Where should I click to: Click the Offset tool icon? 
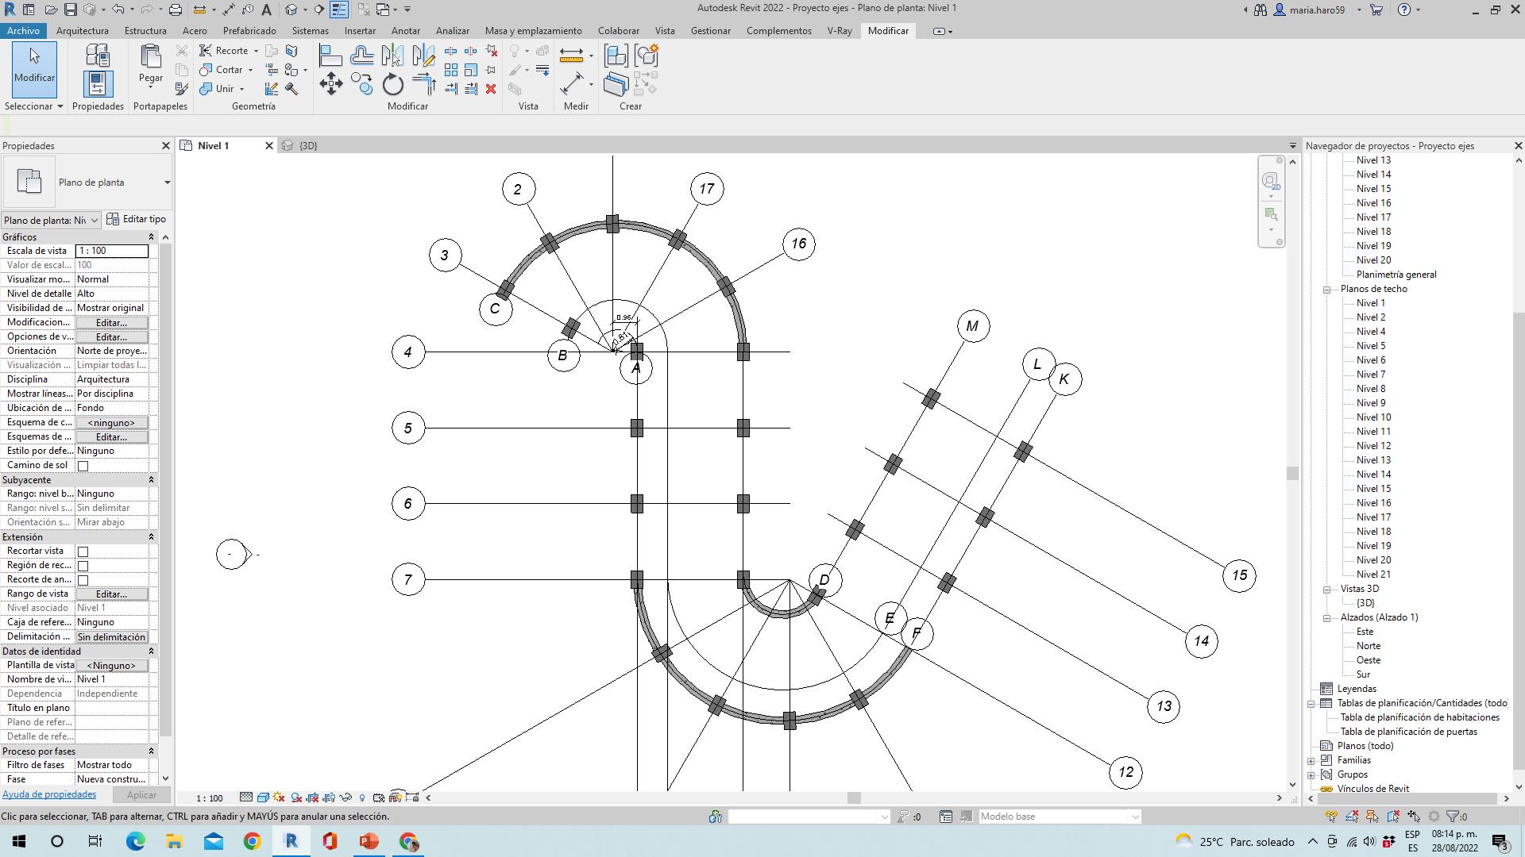pos(361,56)
